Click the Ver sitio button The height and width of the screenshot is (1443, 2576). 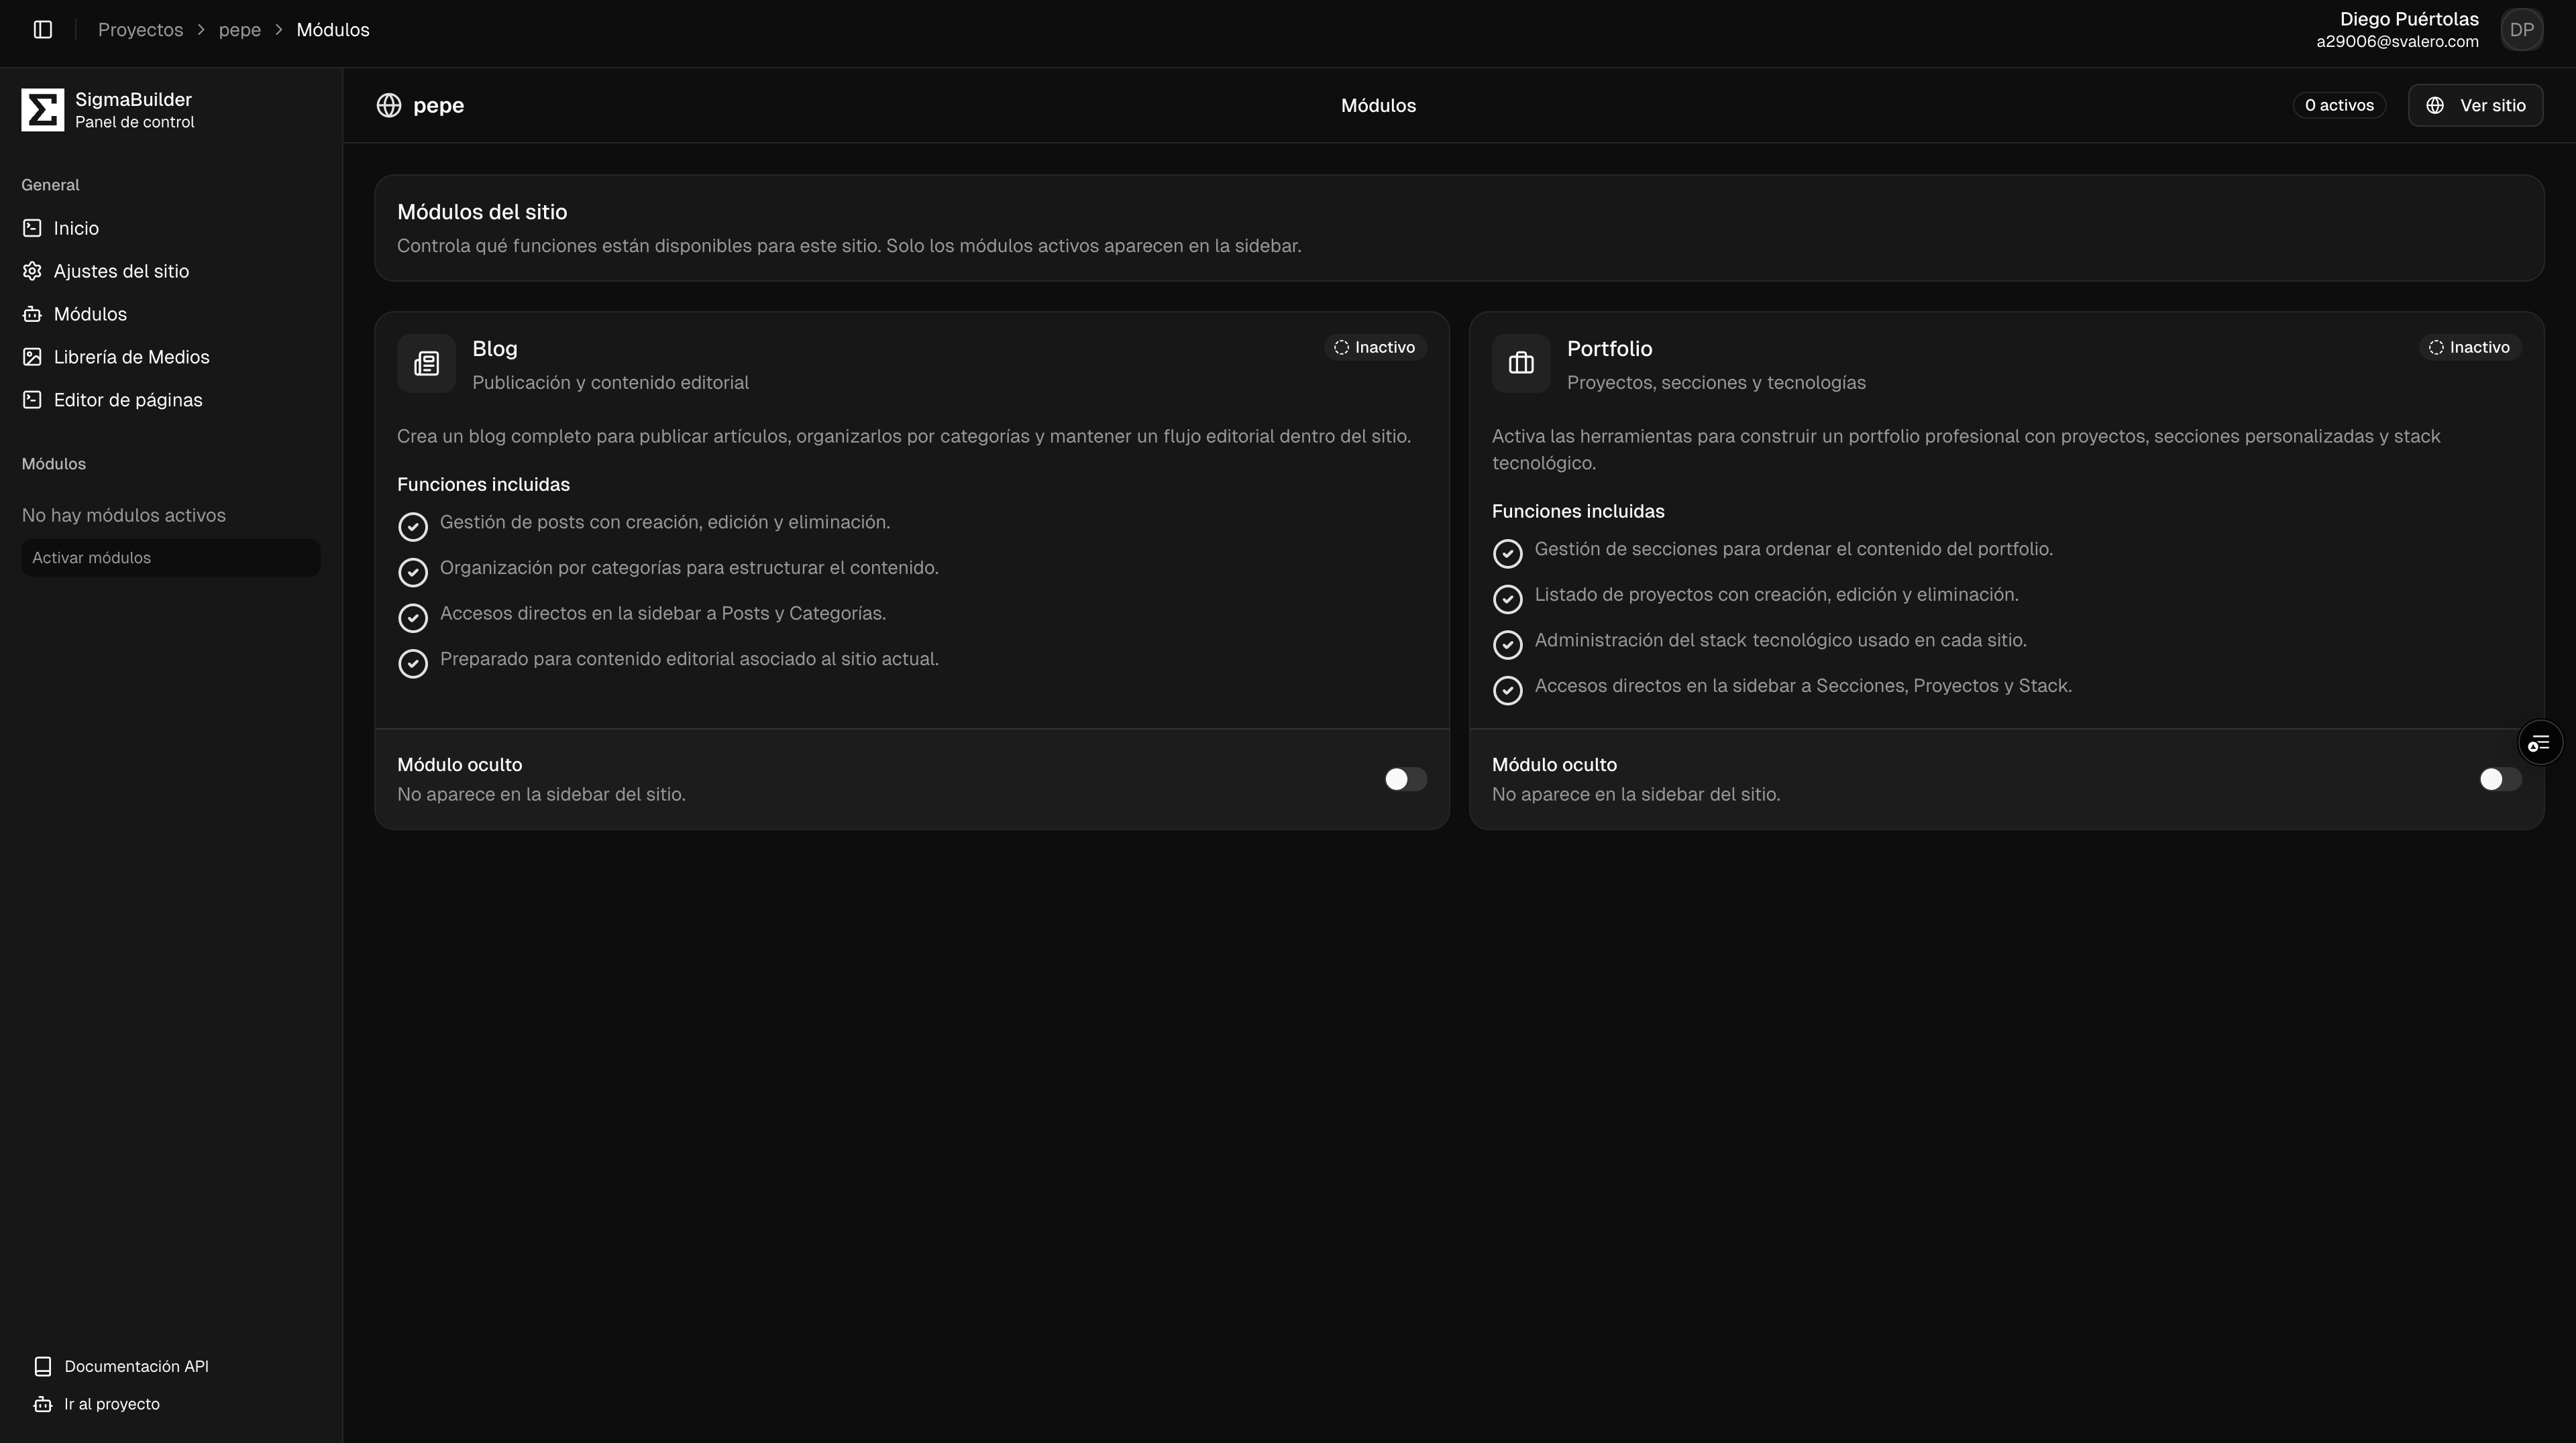coord(2476,105)
